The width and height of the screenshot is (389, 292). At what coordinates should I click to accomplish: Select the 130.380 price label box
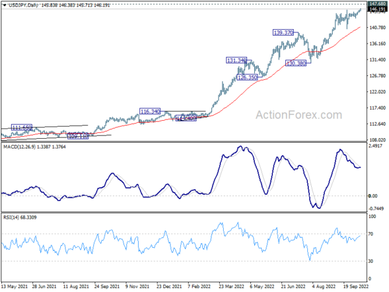296,63
